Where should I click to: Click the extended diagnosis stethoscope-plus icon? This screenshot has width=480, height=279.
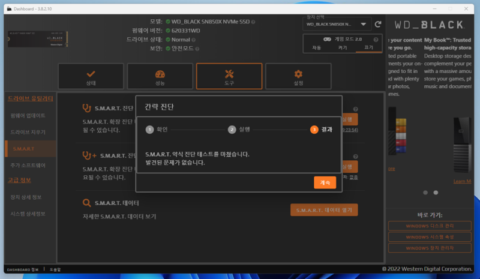tap(89, 155)
